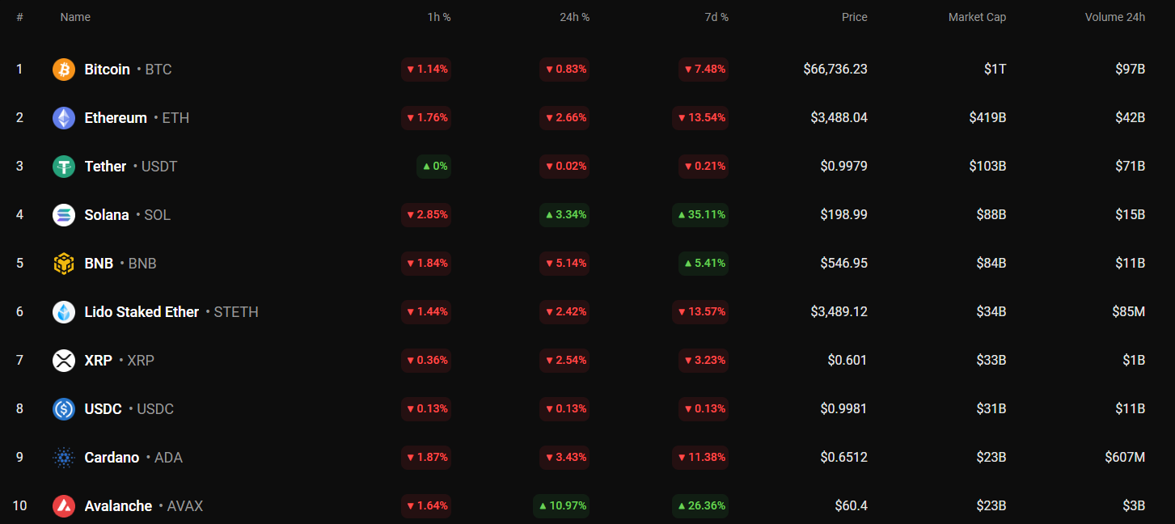Sort by the Market Cap column header

pos(977,17)
